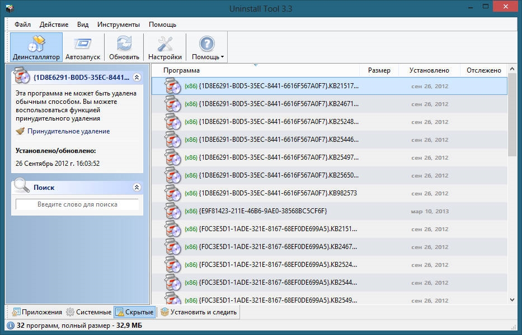This screenshot has height=335, width=522.
Task: Toggle the Системные filter button
Action: pyautogui.click(x=88, y=312)
